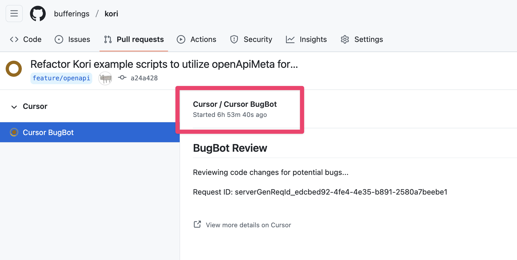Open the hamburger navigation menu
This screenshot has width=517, height=260.
(14, 14)
